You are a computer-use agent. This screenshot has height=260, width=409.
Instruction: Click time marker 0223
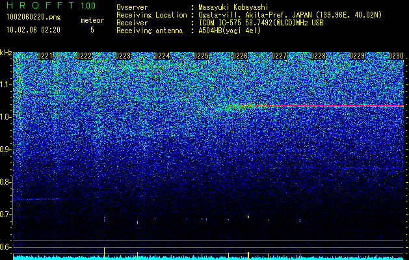(x=123, y=56)
